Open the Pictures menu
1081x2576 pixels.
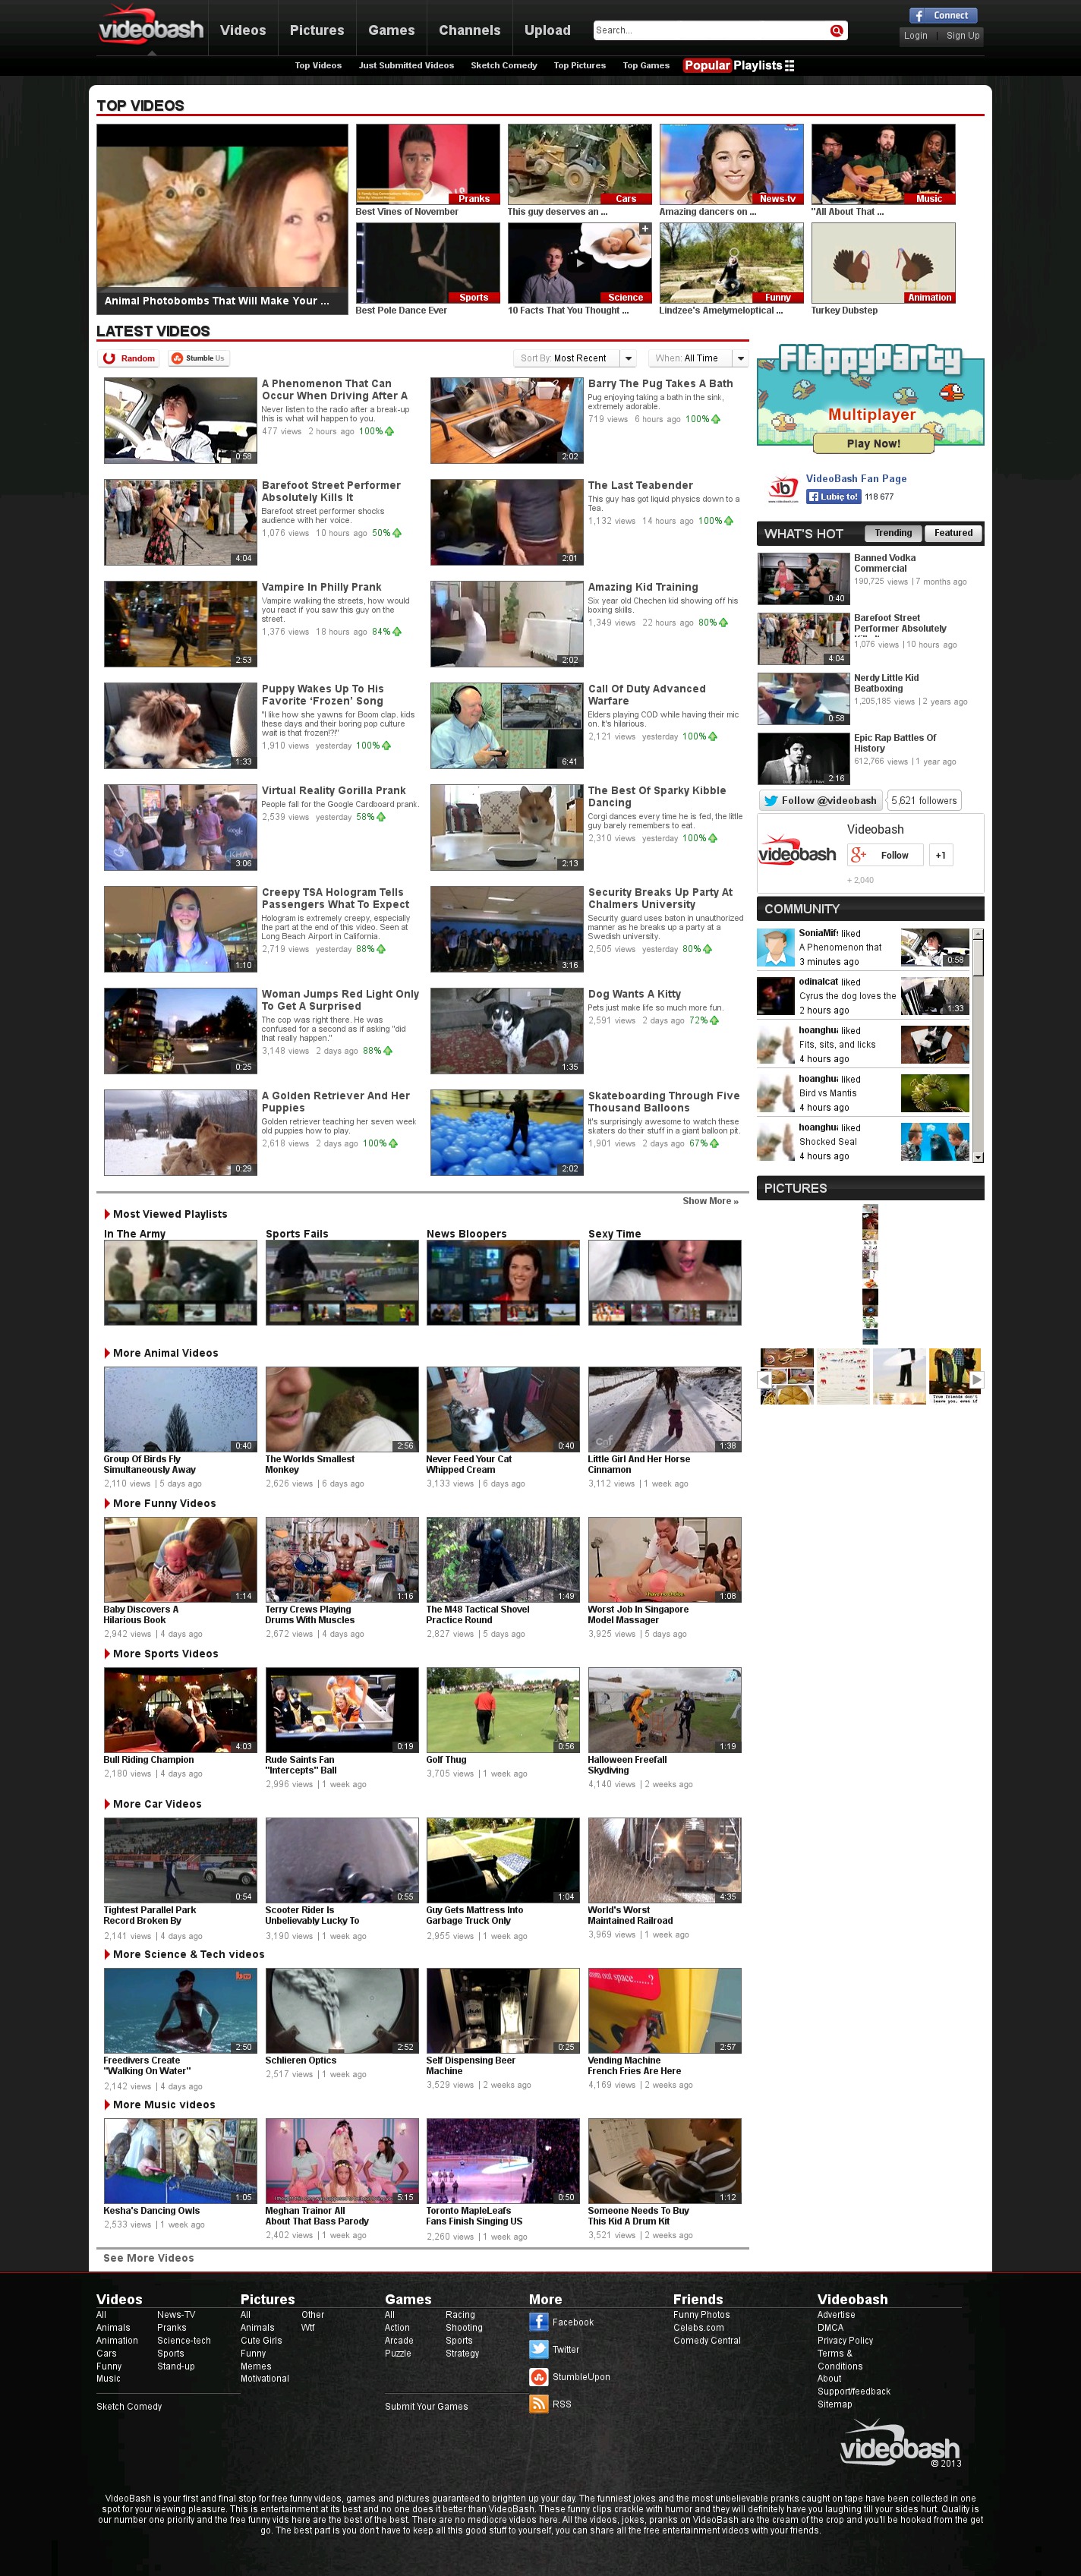pyautogui.click(x=317, y=30)
